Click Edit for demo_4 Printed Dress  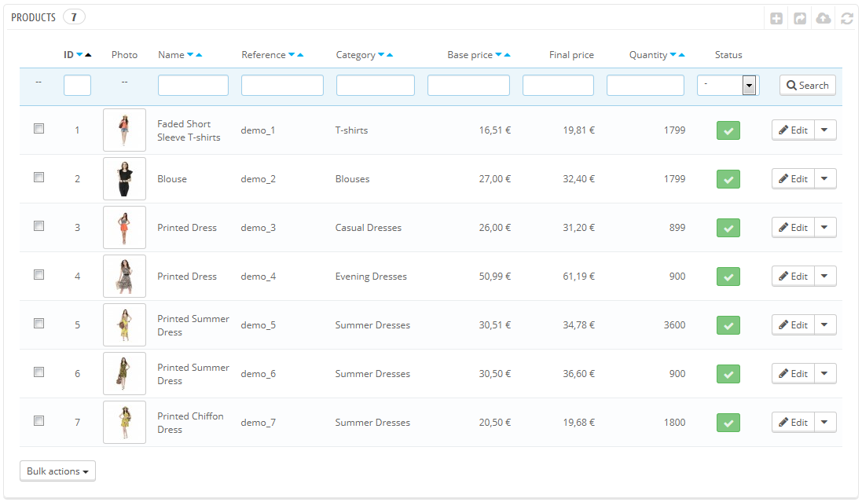793,276
